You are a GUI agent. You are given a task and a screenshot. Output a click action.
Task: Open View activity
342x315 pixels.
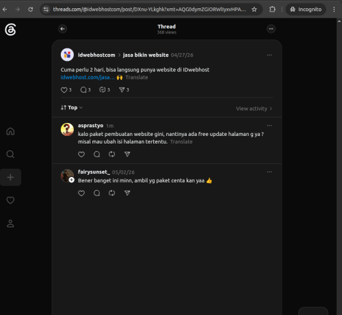254,109
